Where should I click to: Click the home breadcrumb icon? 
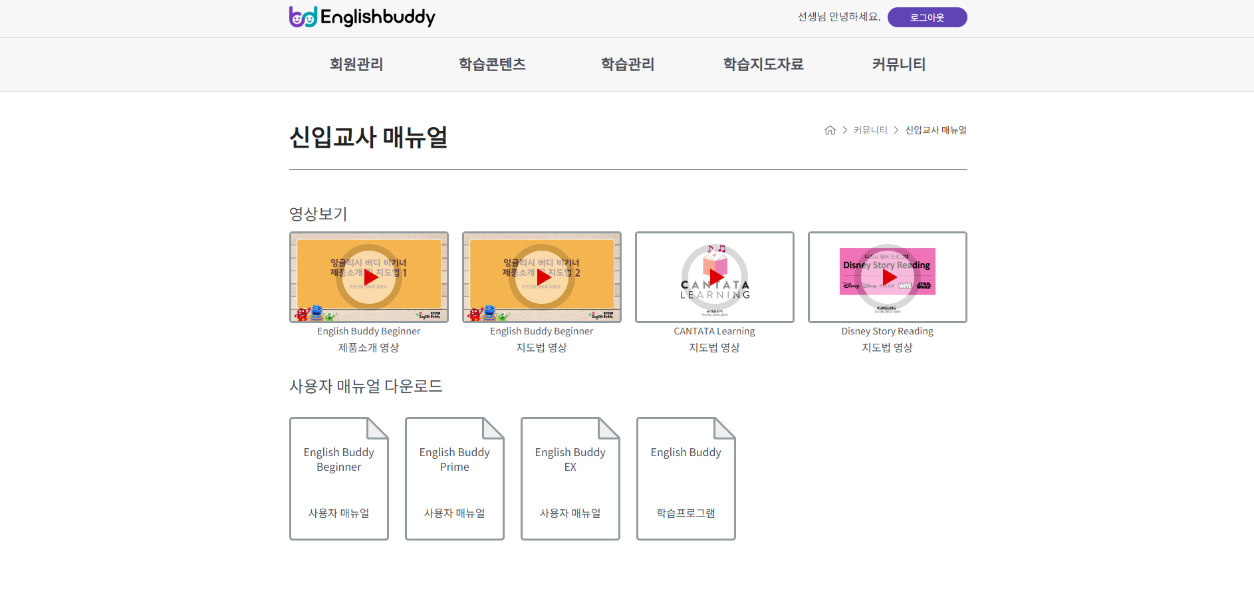(830, 130)
